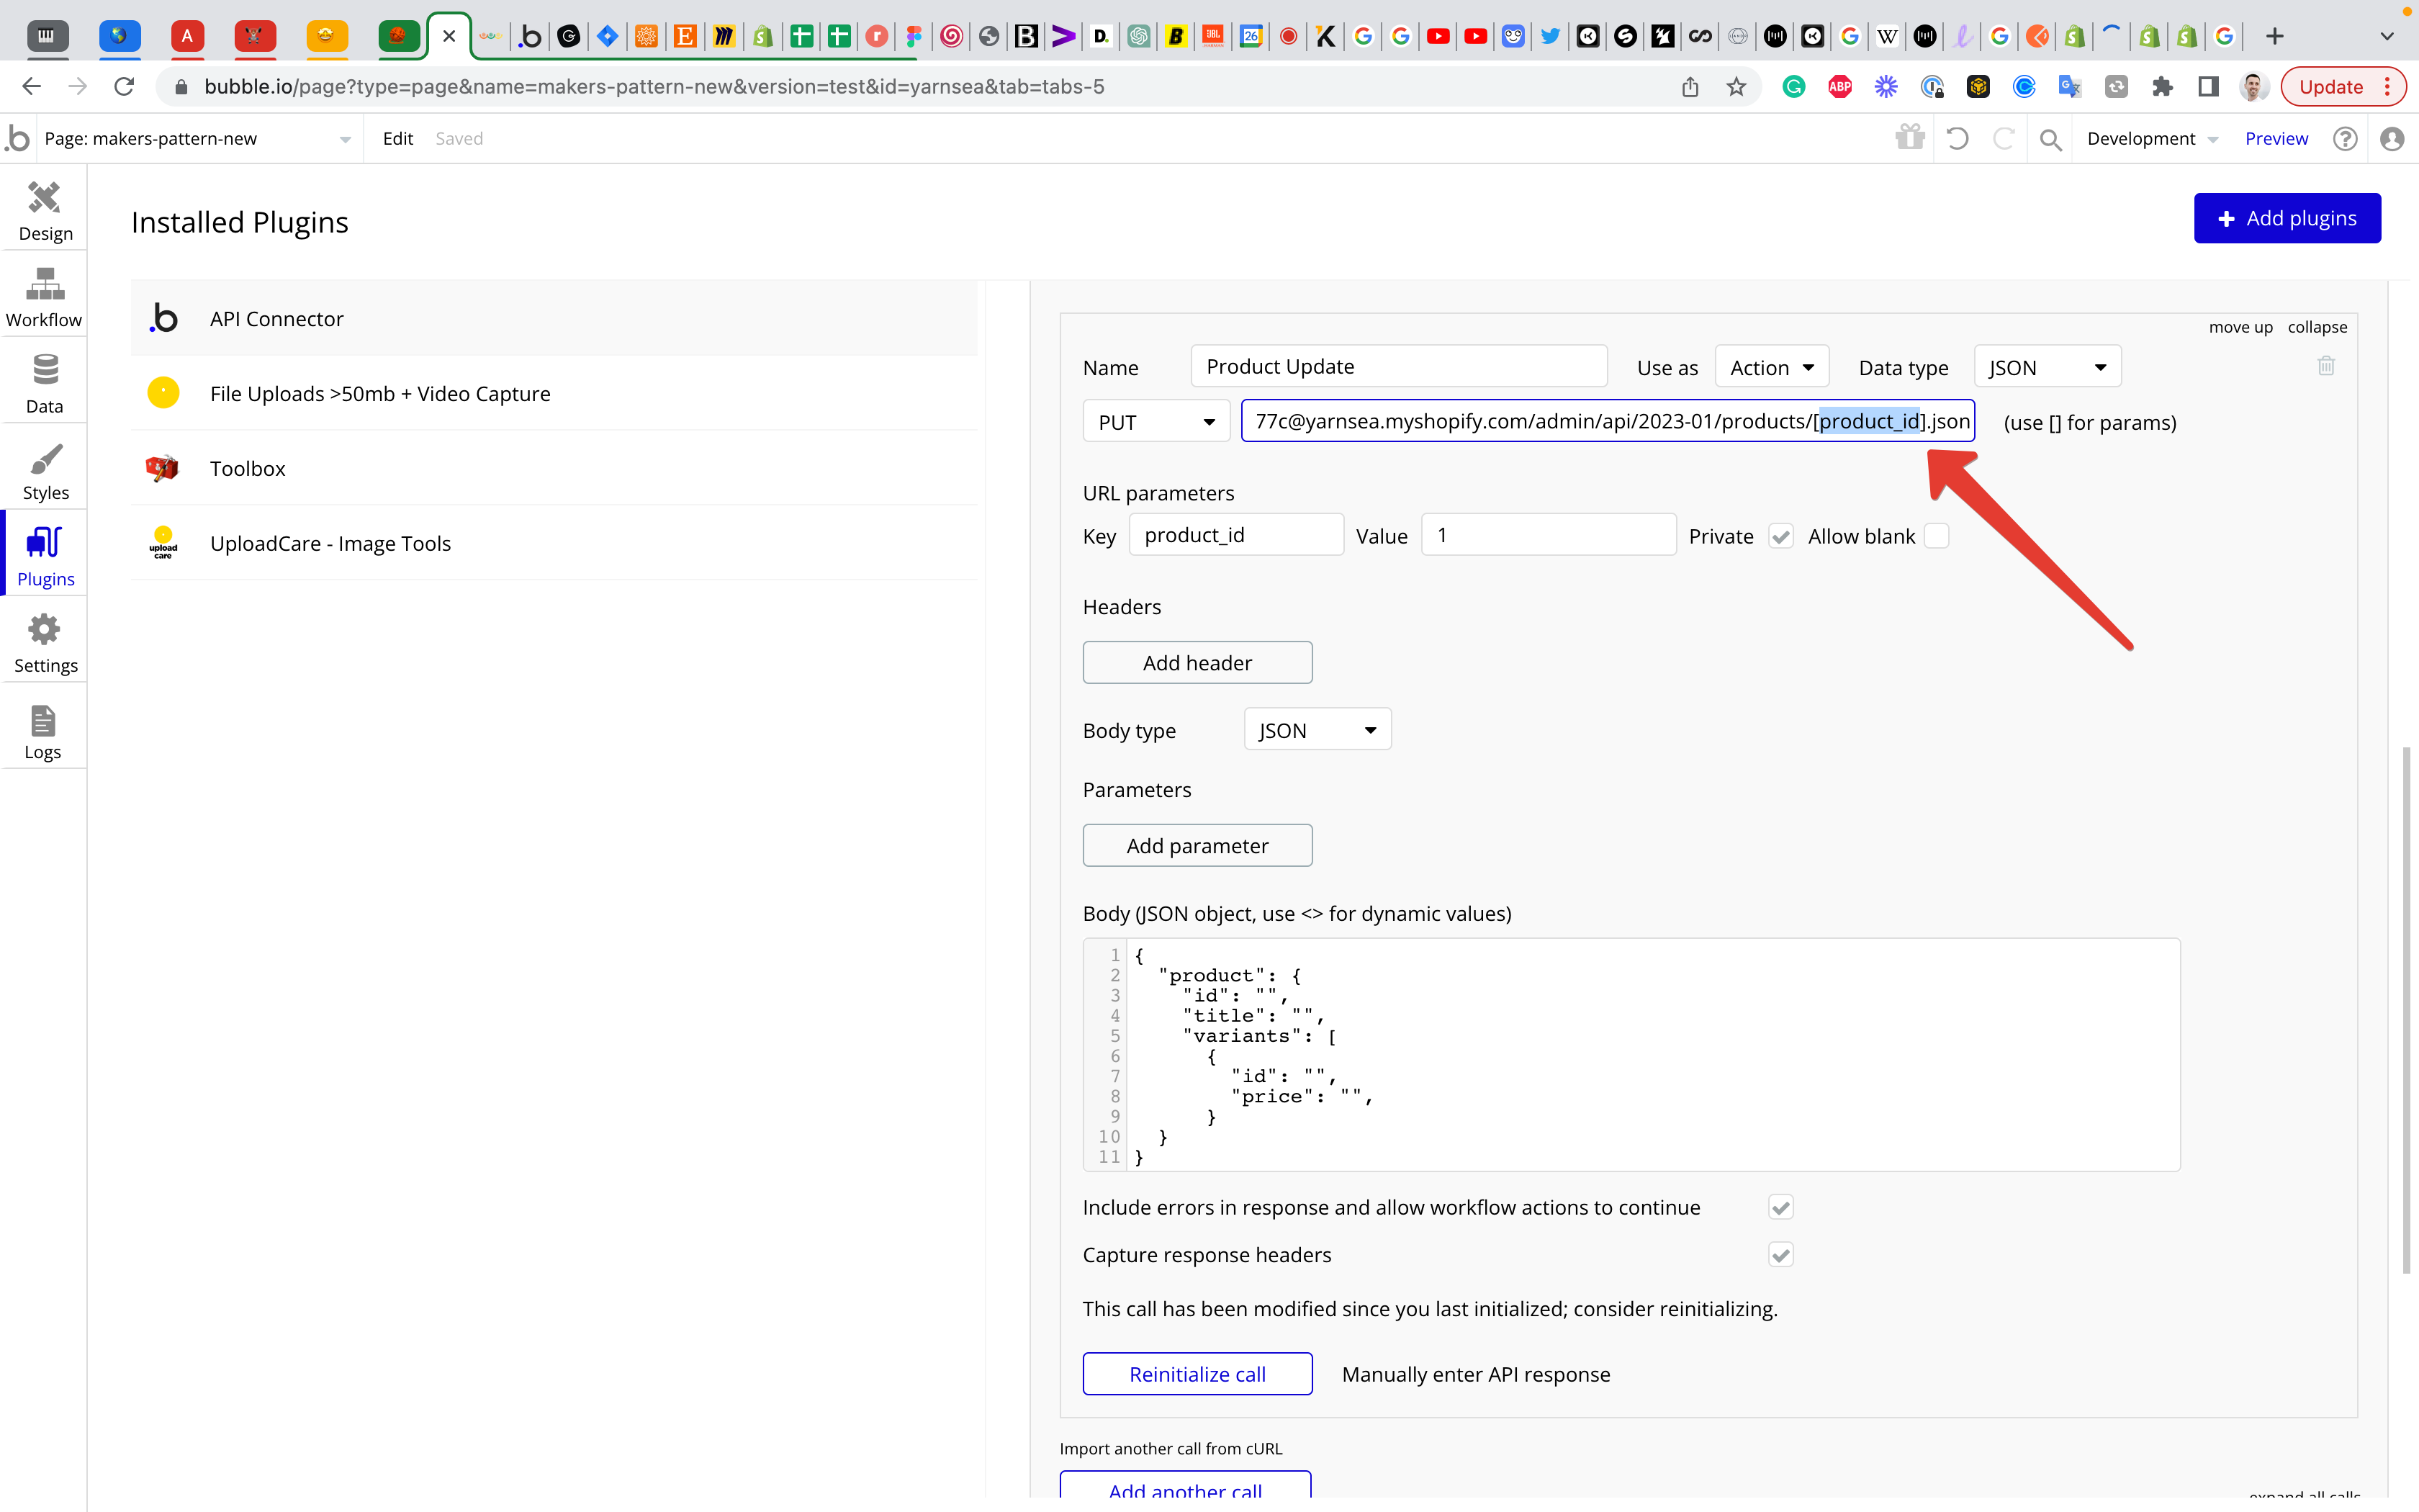Viewport: 2419px width, 1512px height.
Task: Click the URL parameter Value field
Action: 1547,535
